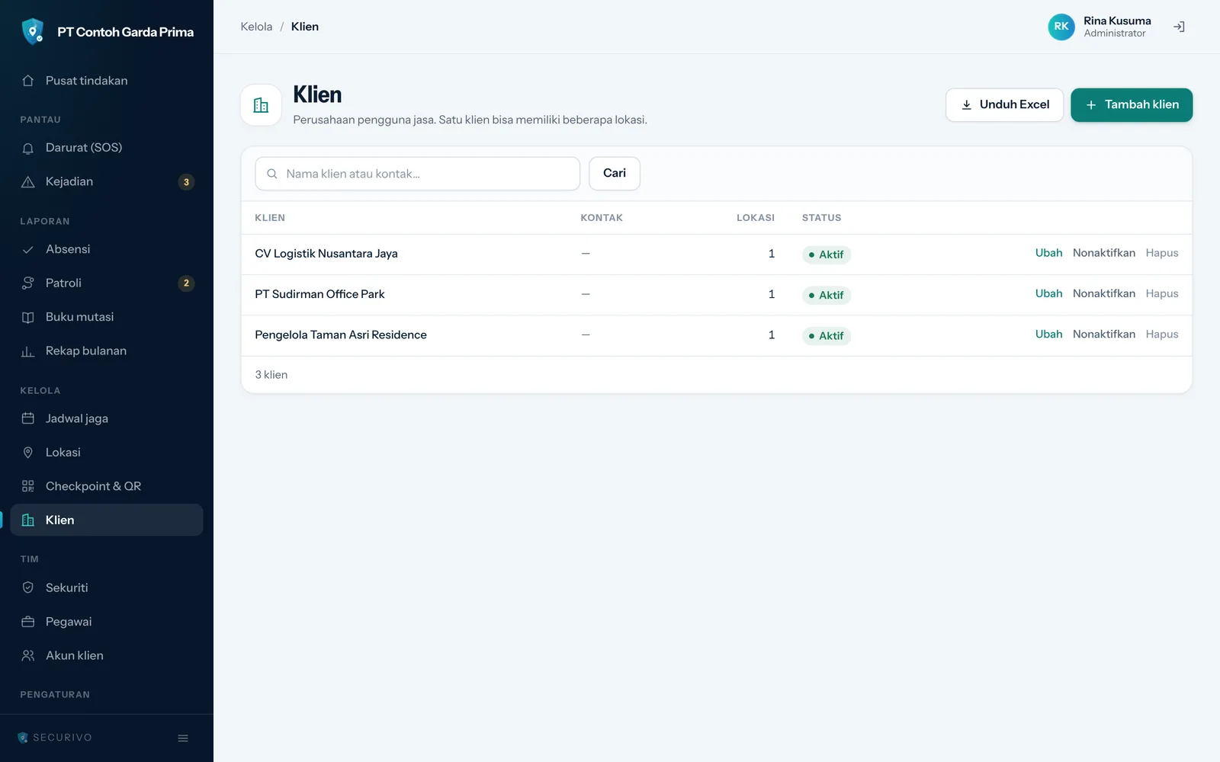Click Ubah for CV Logistik Nusantara Jaya
The width and height of the screenshot is (1220, 762).
click(x=1048, y=253)
